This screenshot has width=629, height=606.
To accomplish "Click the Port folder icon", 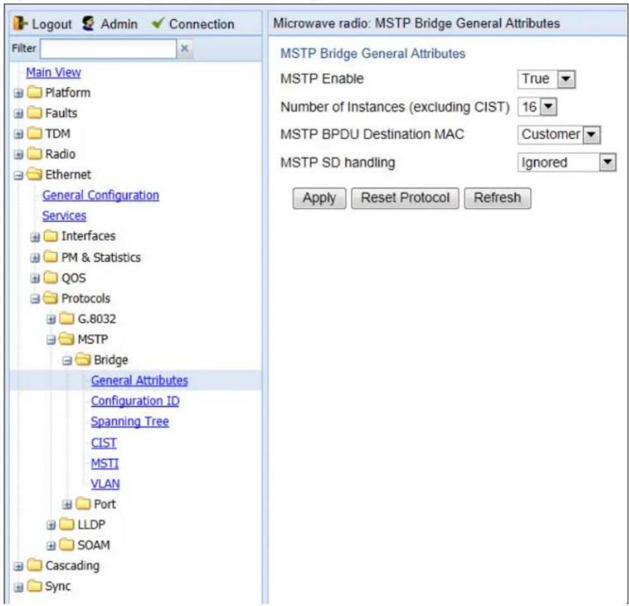I will tap(83, 504).
